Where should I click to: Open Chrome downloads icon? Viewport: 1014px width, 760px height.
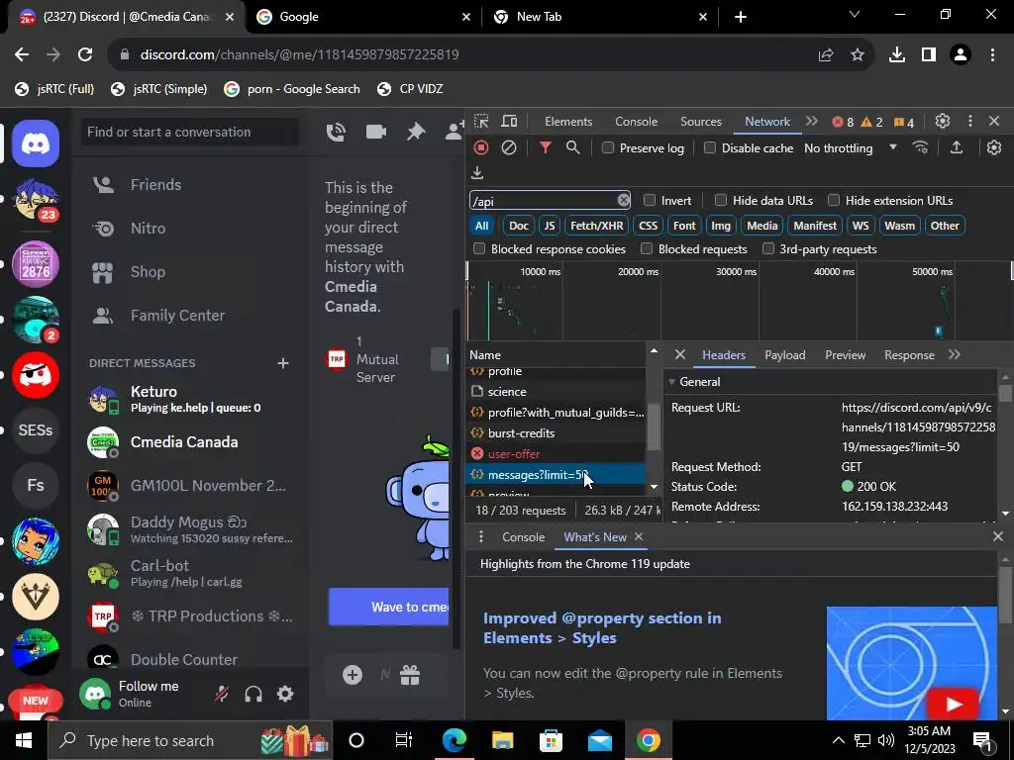click(x=897, y=55)
